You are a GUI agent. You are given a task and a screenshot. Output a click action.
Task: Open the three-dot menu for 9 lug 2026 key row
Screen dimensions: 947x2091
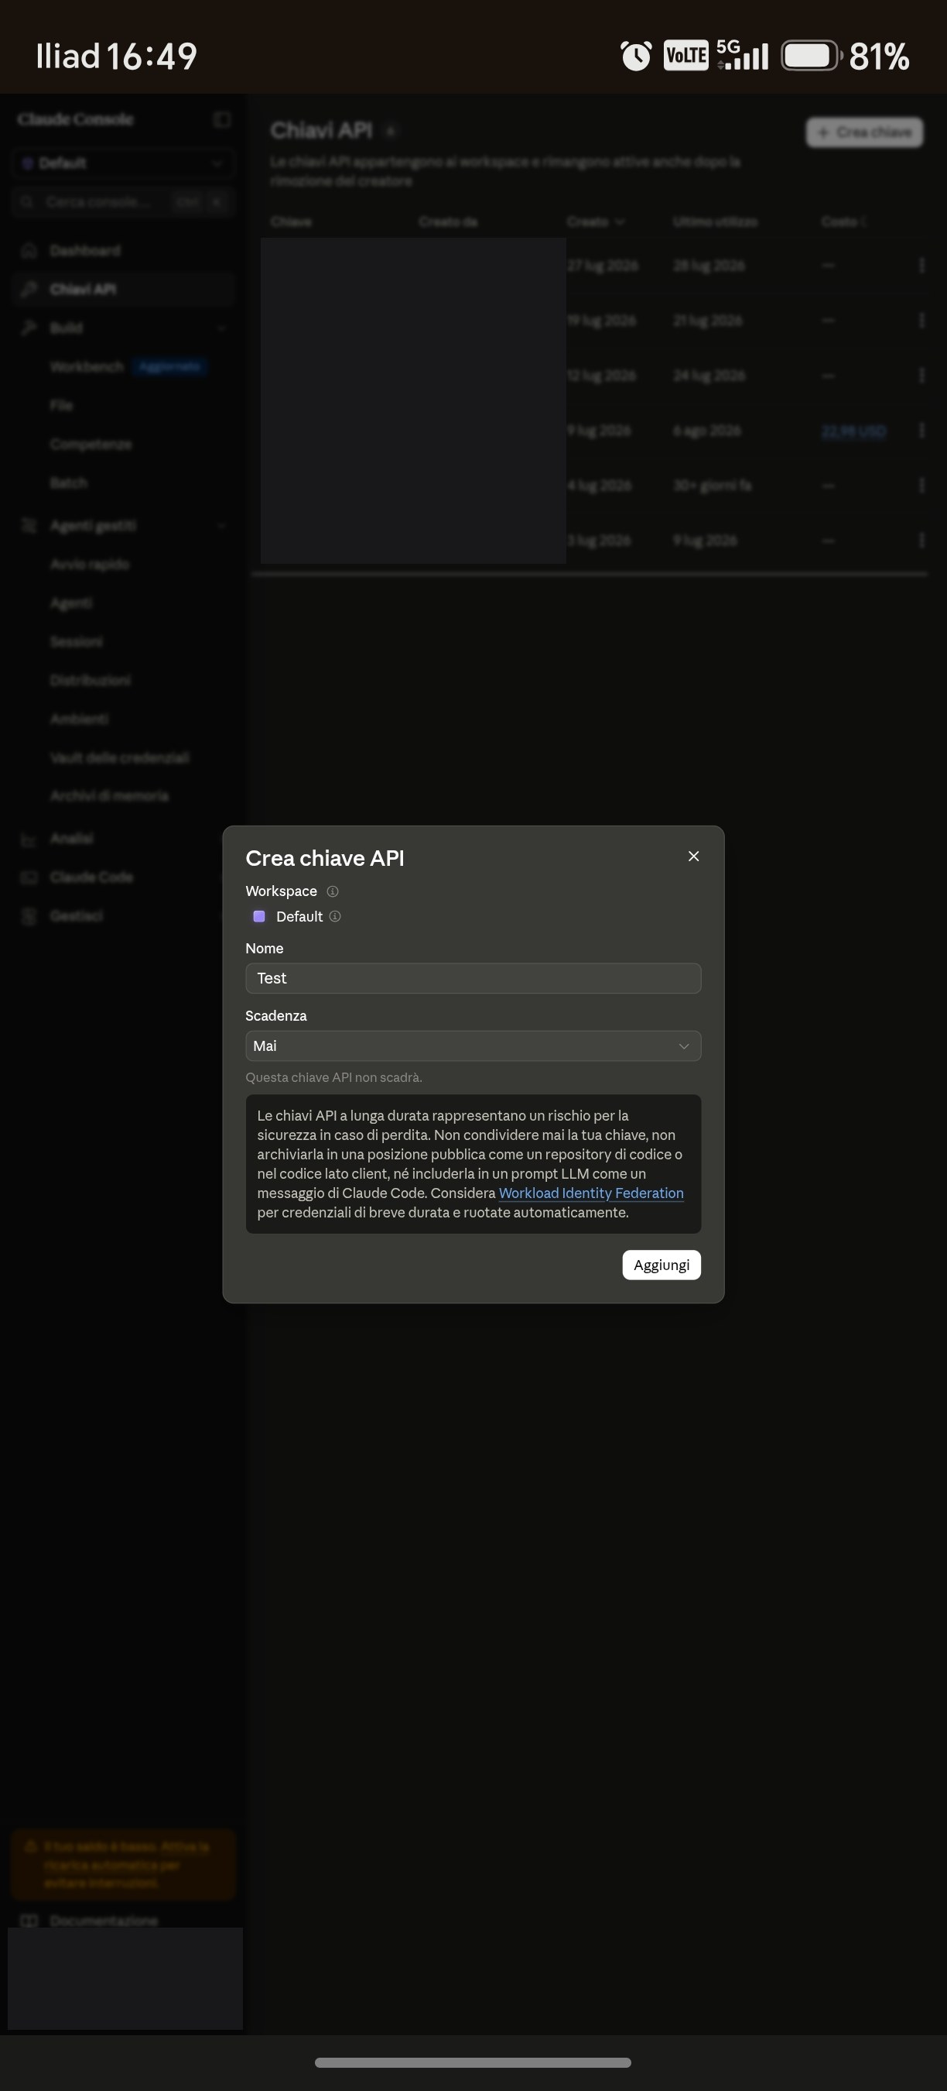[921, 431]
